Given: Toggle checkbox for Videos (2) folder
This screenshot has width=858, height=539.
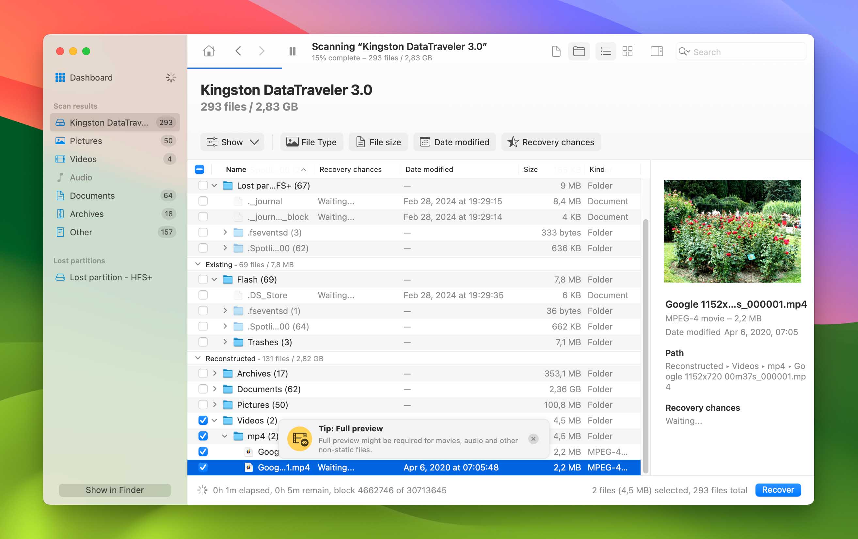Looking at the screenshot, I should 202,420.
